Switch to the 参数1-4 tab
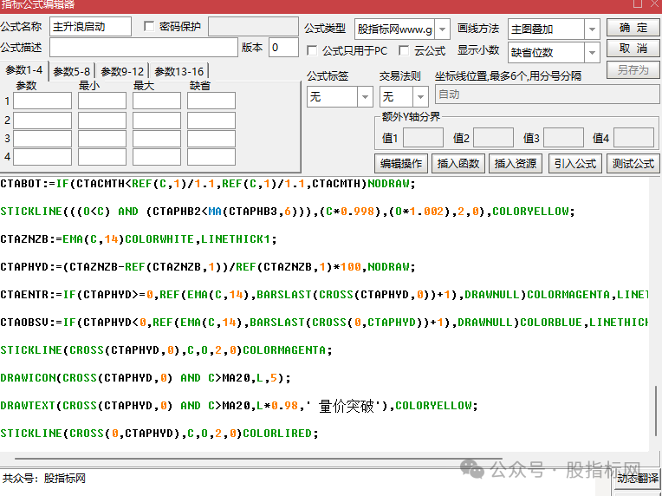 (x=24, y=70)
